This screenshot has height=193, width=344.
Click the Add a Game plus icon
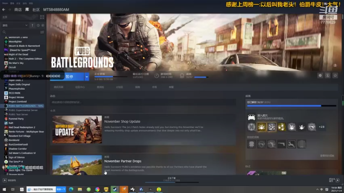(5, 180)
